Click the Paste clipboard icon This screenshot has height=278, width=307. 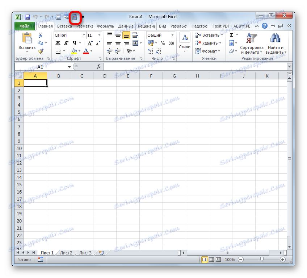click(x=27, y=38)
